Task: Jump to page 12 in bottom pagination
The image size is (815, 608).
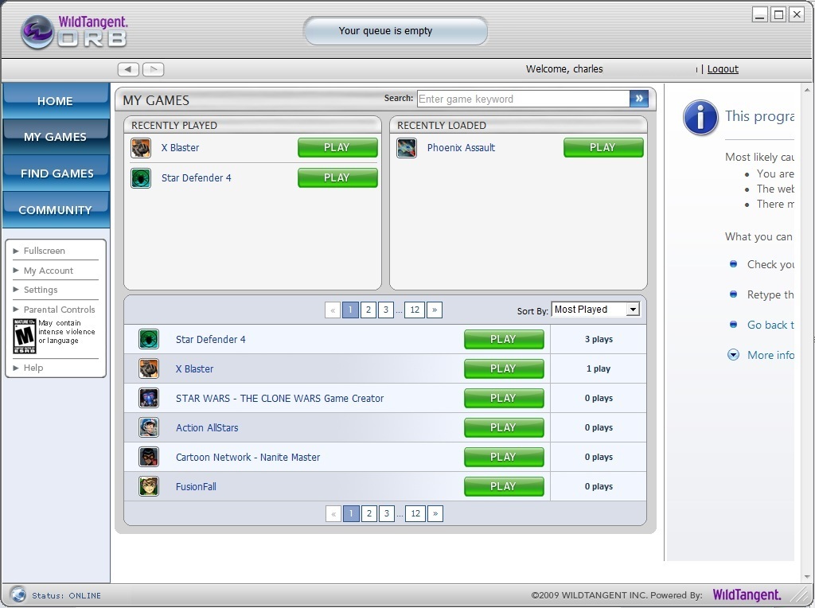Action: (415, 514)
